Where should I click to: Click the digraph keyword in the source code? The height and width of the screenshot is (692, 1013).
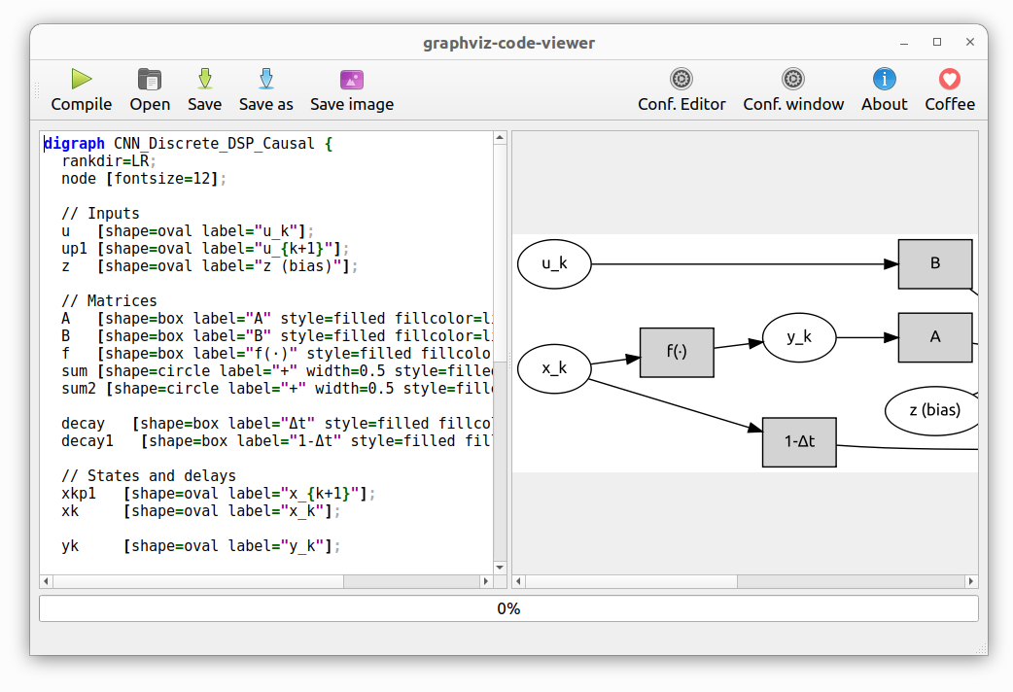tap(74, 143)
